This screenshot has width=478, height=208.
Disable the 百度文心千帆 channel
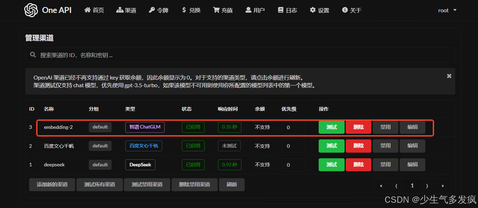385,146
